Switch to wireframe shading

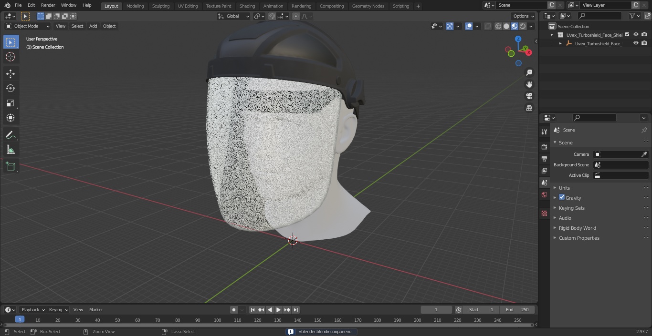point(498,26)
